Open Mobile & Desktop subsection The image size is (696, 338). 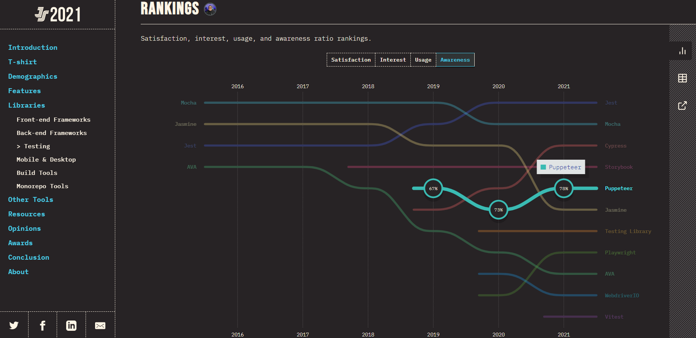click(x=46, y=160)
